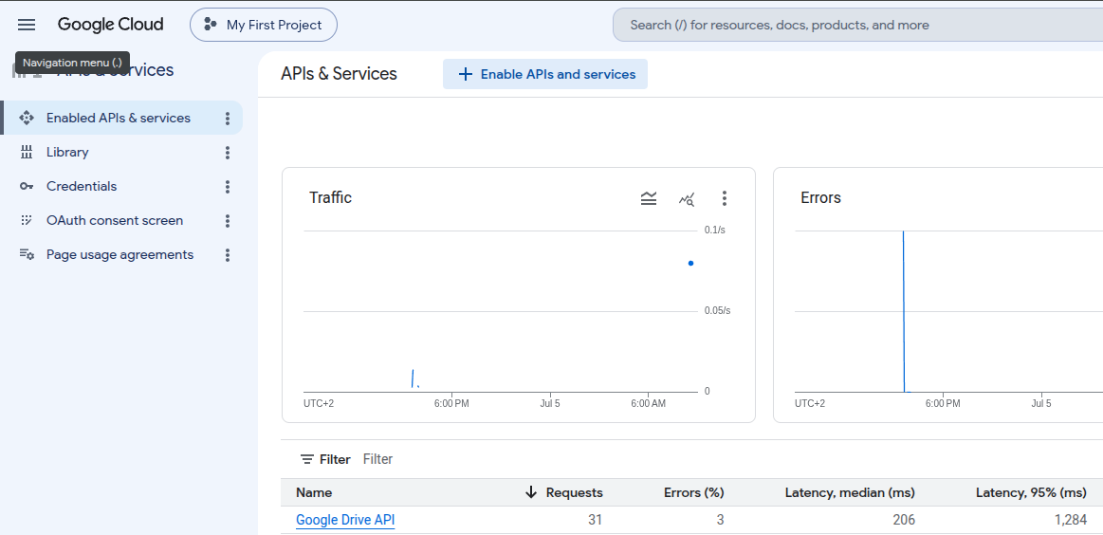1103x535 pixels.
Task: Open the Google Drive API link
Action: coord(345,520)
